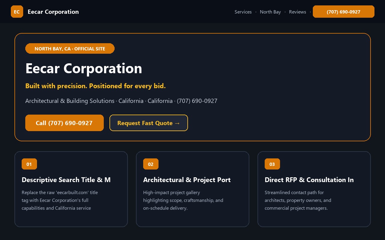Open the Architectural & Project Port card heading
Image resolution: width=385 pixels, height=240 pixels.
[187, 180]
